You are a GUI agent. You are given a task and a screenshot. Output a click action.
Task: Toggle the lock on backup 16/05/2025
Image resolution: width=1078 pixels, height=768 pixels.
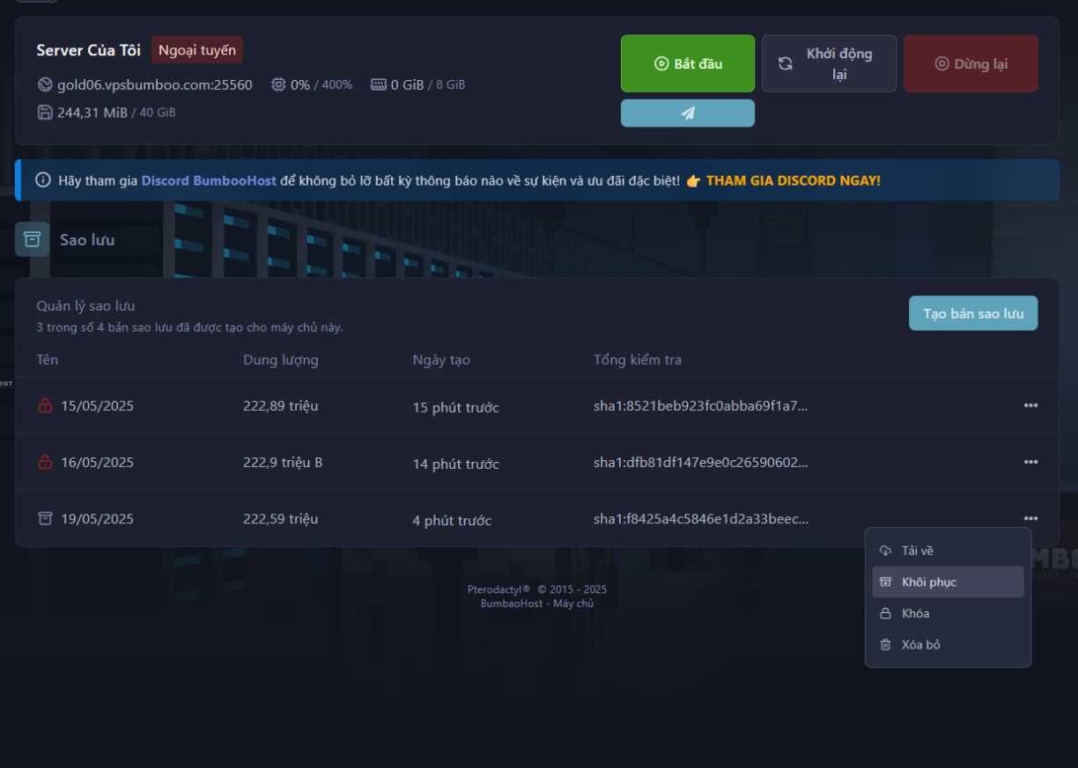click(45, 462)
